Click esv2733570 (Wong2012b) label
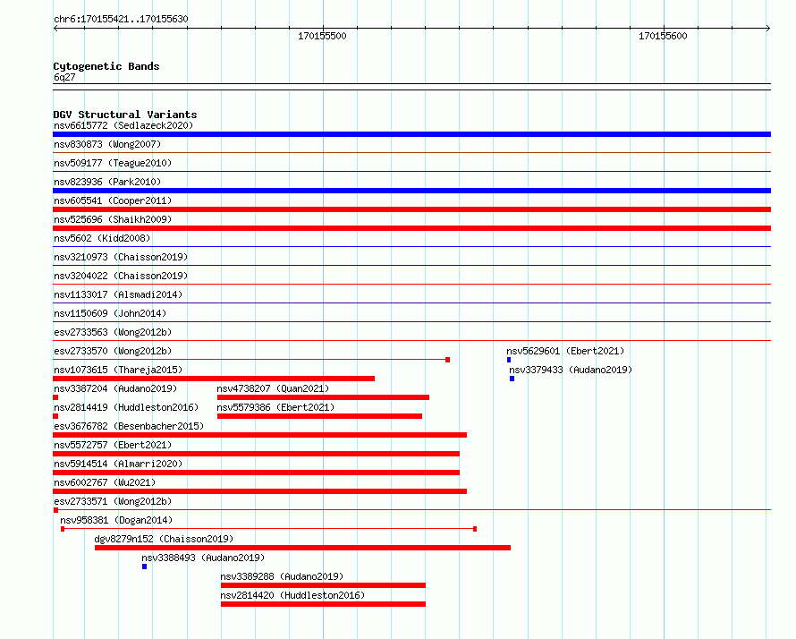Screen dimensions: 796x639 pos(113,351)
